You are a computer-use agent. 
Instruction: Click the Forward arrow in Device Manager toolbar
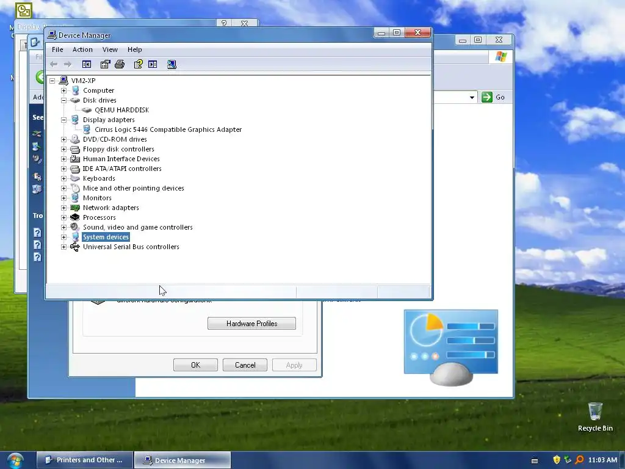pos(67,64)
